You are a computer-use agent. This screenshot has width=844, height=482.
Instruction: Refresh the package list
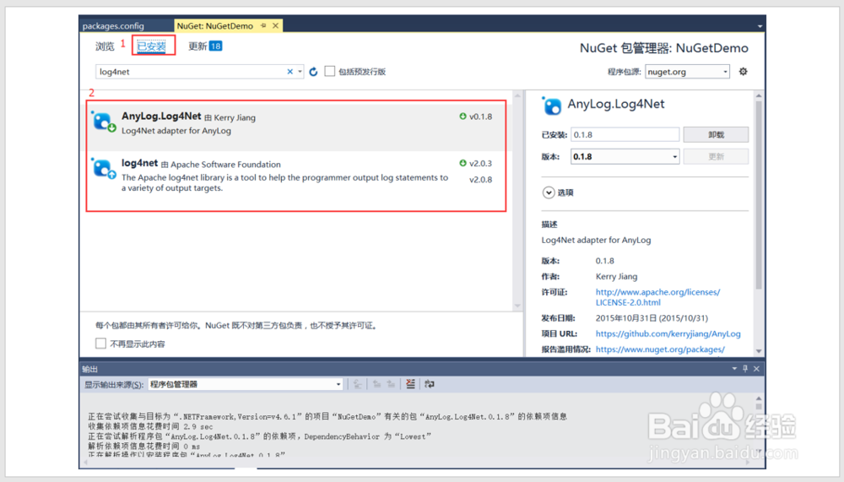[x=313, y=72]
